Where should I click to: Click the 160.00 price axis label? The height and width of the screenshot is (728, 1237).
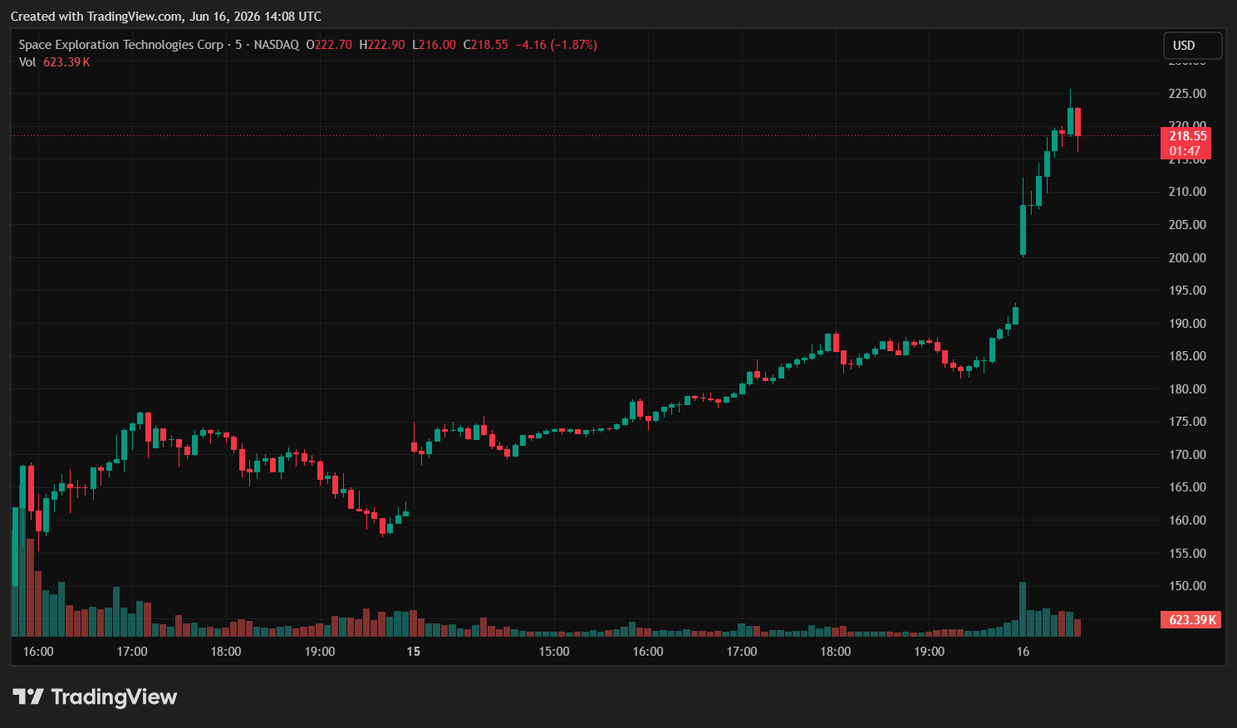[x=1187, y=520]
